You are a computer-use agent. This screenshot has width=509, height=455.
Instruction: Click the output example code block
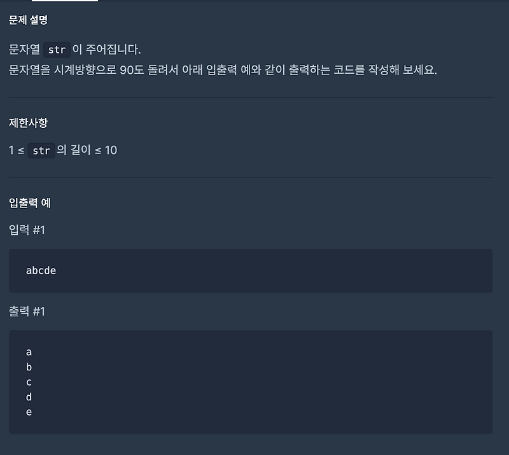[251, 382]
